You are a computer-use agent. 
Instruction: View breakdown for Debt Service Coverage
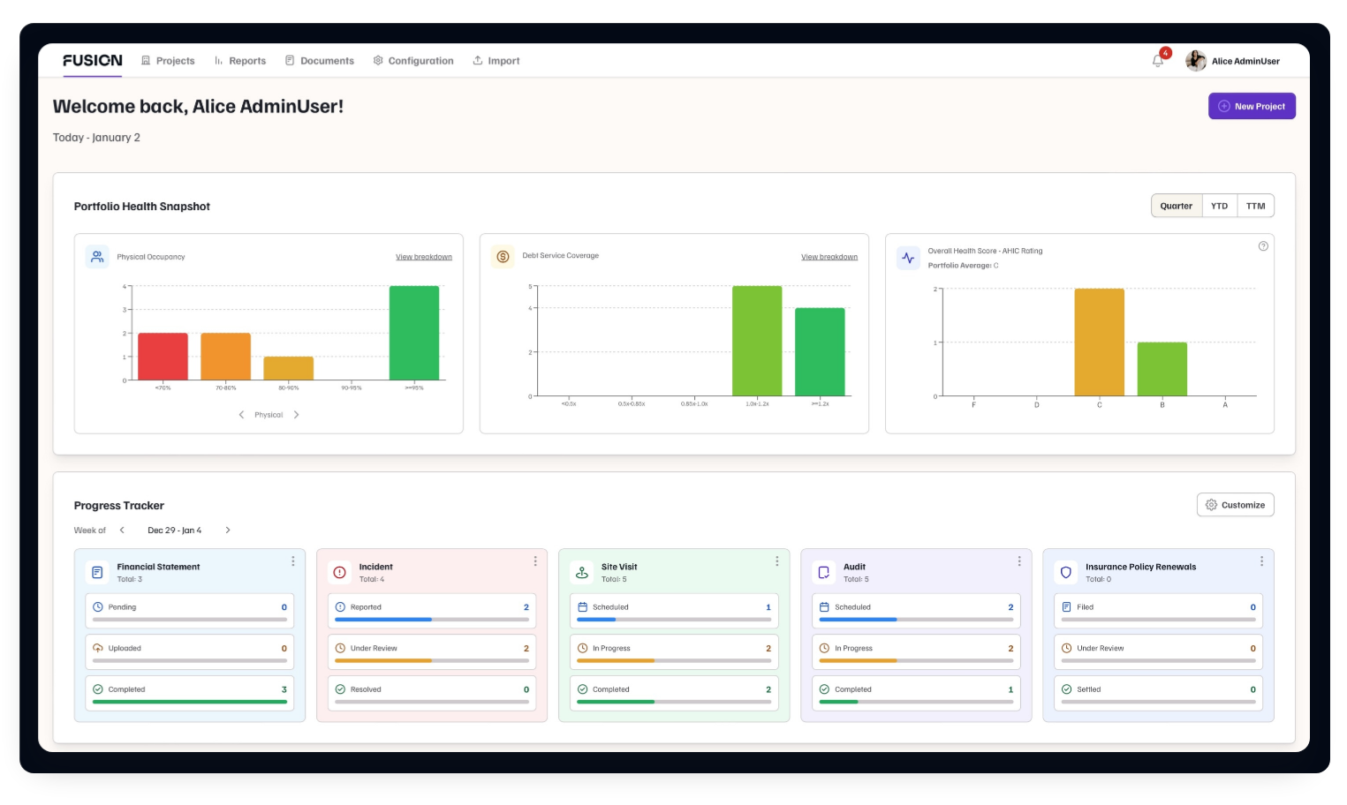tap(829, 257)
